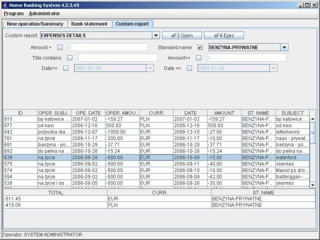
Task: Switch to New operation/Summary tab
Action: click(x=35, y=24)
